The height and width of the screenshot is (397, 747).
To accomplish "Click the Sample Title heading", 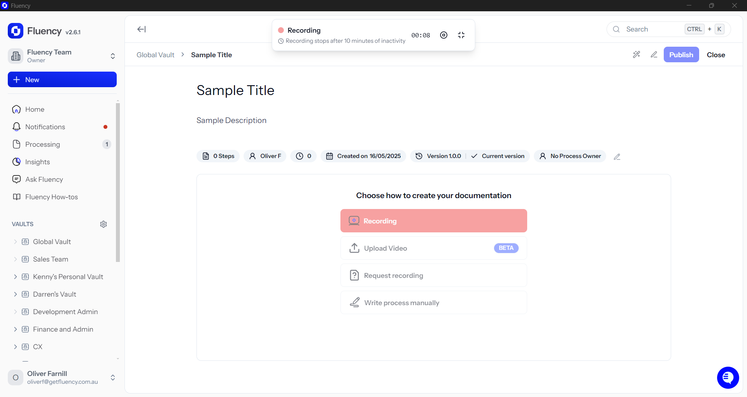I will [235, 90].
